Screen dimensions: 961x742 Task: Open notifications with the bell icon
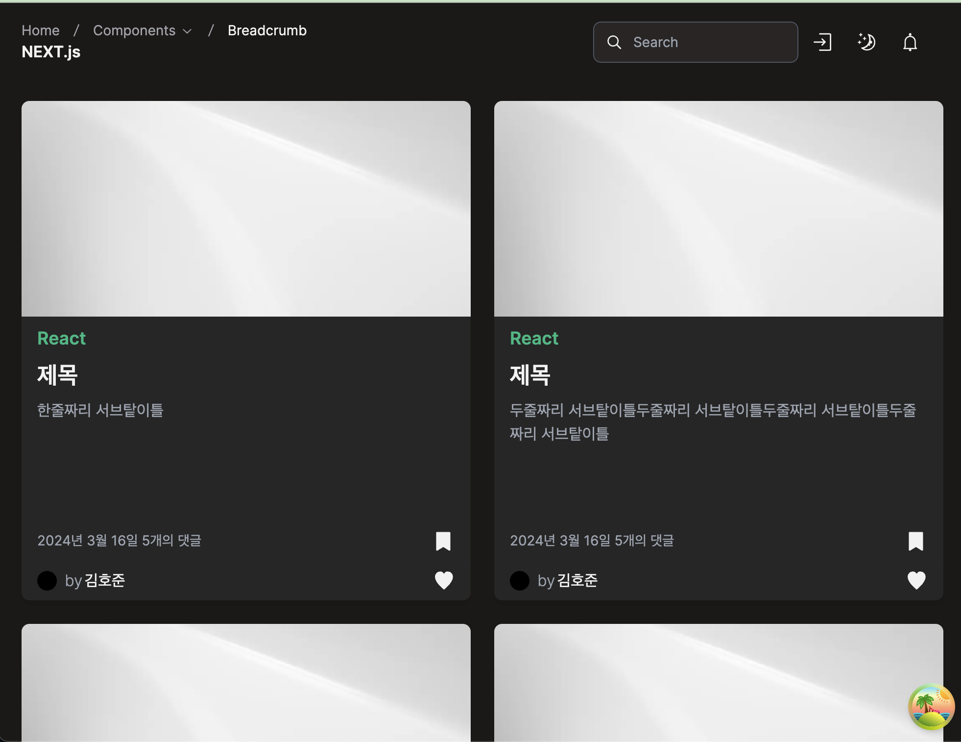click(910, 42)
